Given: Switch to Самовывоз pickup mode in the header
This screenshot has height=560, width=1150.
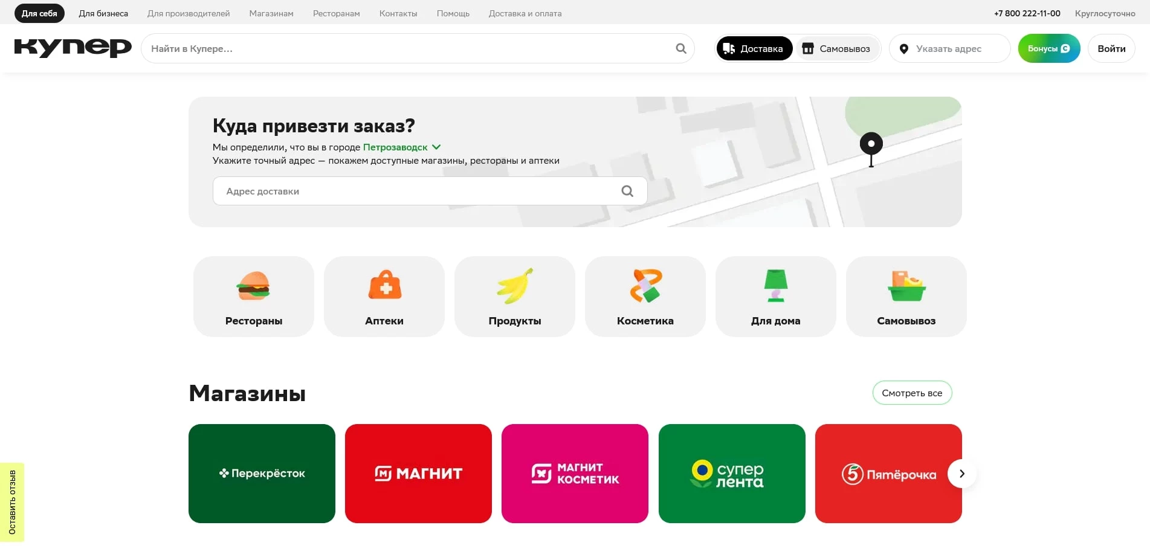Looking at the screenshot, I should click(837, 48).
